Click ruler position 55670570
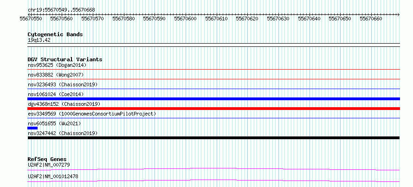Viewport: 413px width, 187px height. (92, 19)
